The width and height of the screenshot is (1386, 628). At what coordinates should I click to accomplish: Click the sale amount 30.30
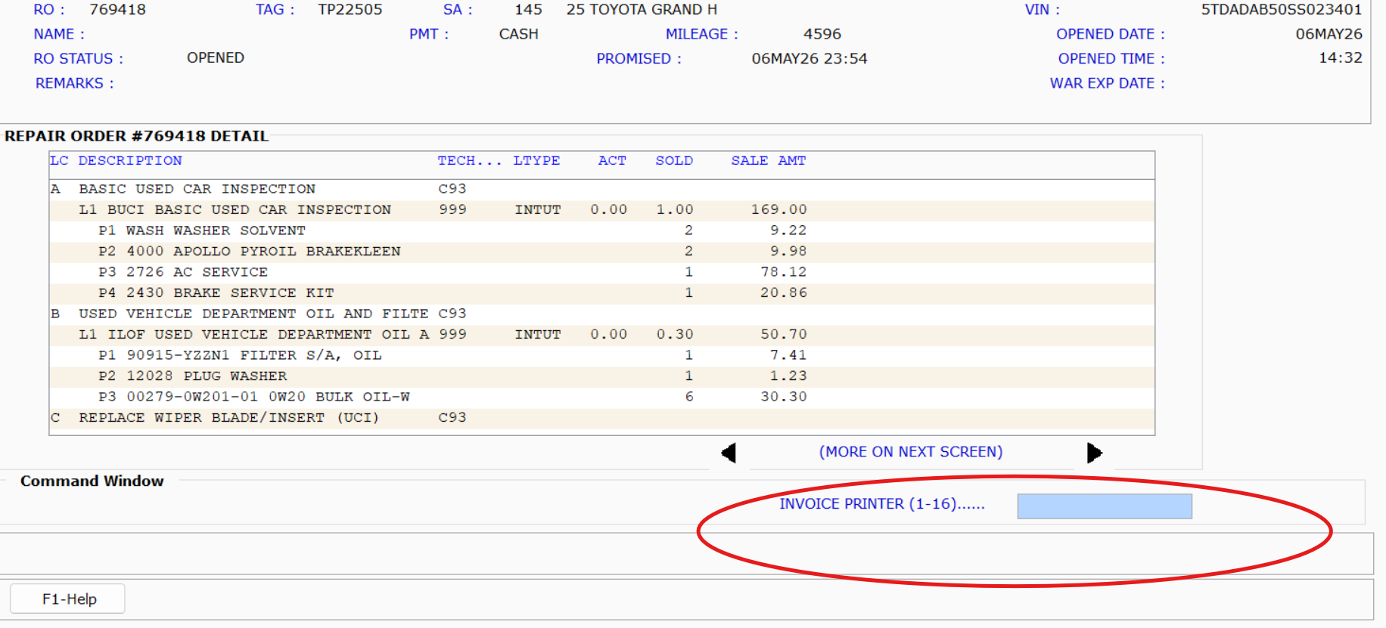pyautogui.click(x=784, y=397)
